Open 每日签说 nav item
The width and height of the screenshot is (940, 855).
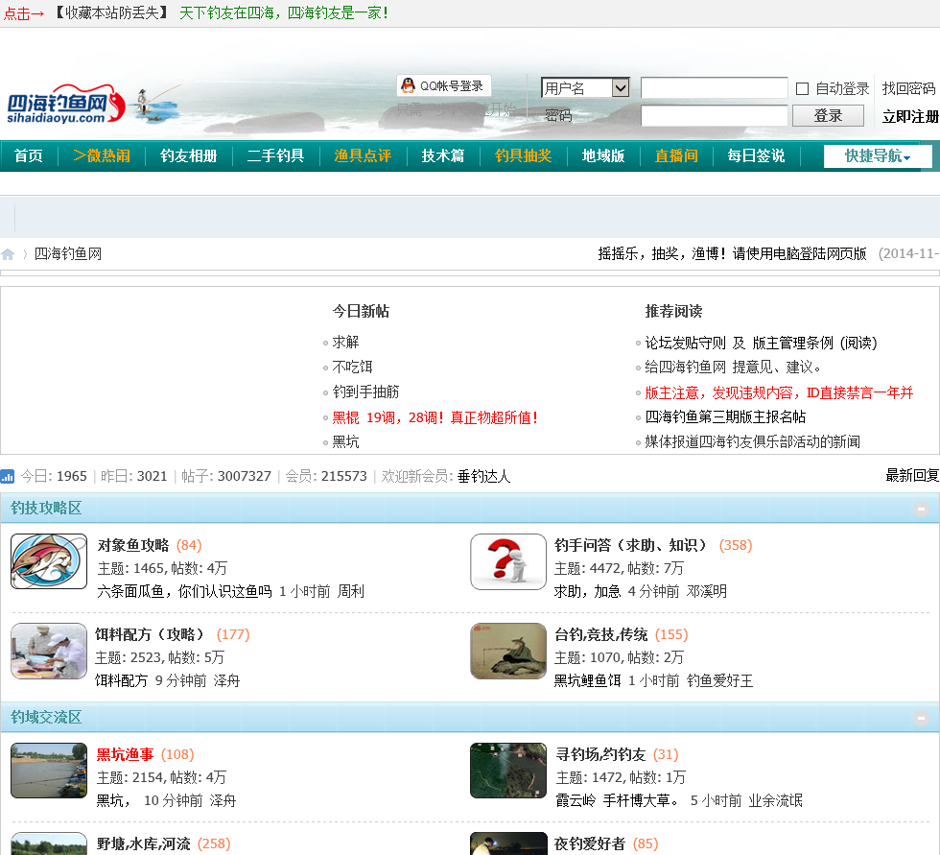tap(756, 155)
